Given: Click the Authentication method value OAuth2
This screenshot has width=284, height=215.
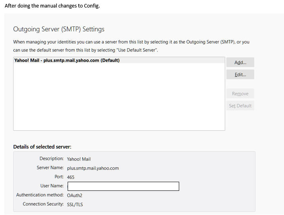Looking at the screenshot, I should click(x=75, y=196).
